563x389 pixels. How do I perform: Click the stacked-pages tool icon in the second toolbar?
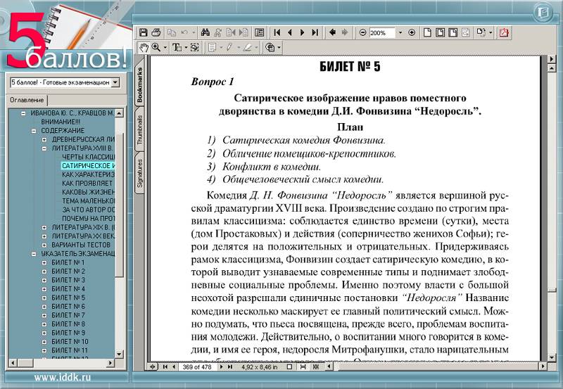(270, 47)
